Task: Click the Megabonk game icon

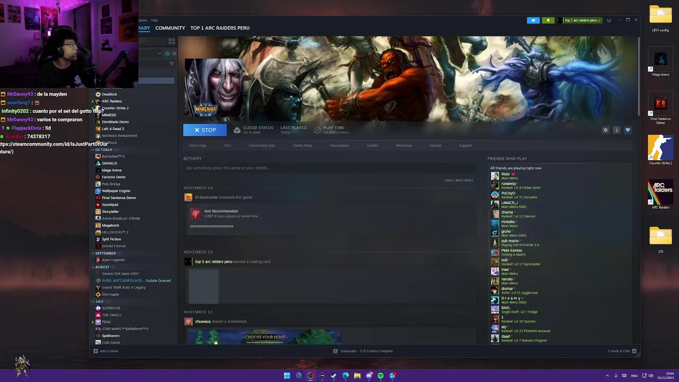Action: point(98,225)
